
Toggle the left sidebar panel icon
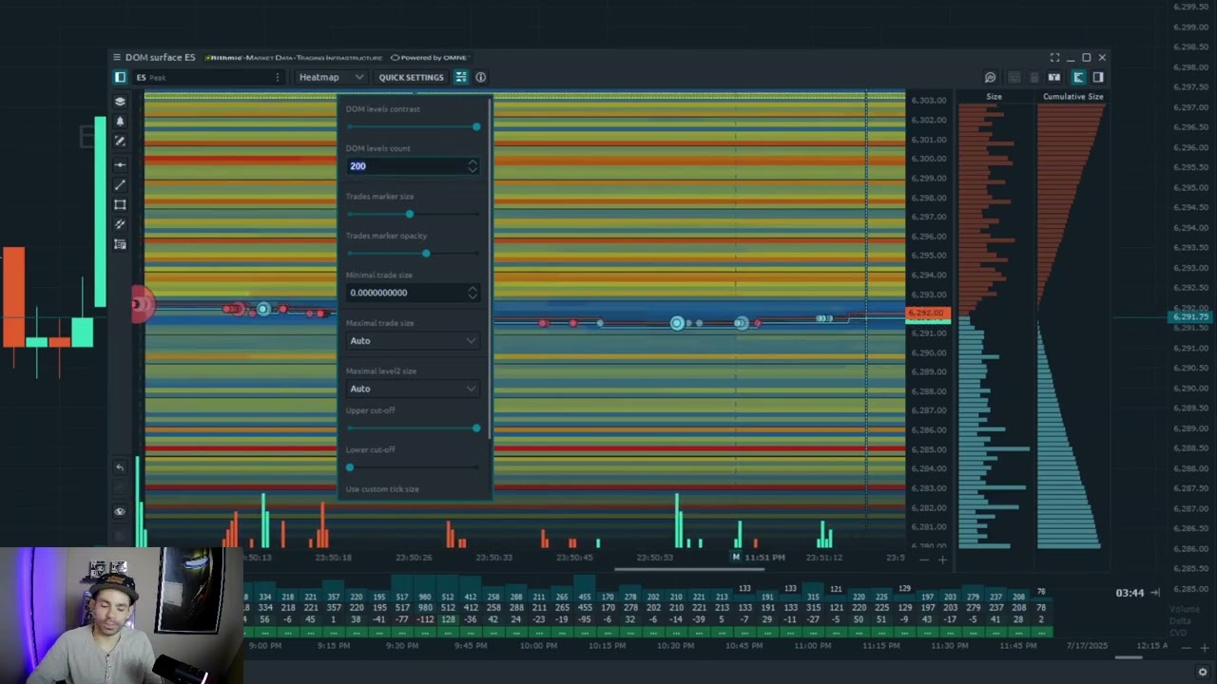tap(120, 77)
